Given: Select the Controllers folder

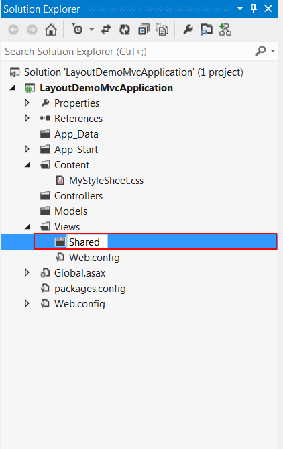Looking at the screenshot, I should click(x=78, y=196).
